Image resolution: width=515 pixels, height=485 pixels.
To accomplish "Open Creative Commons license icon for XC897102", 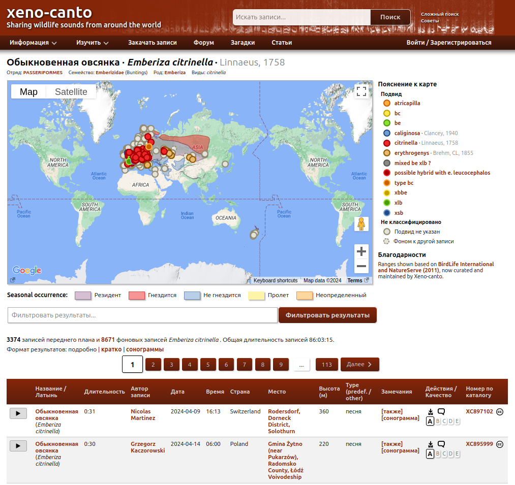I will (500, 412).
